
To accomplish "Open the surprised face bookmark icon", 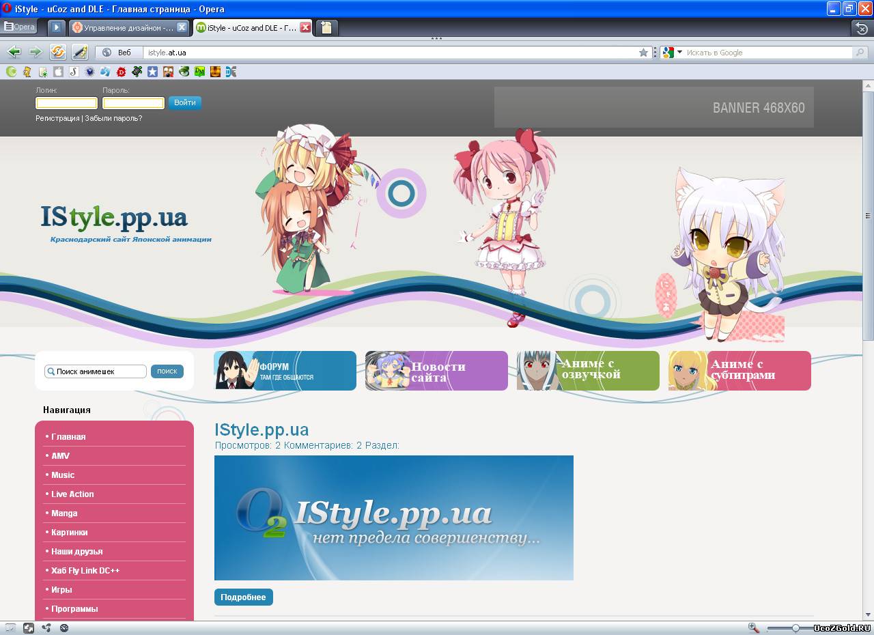I will click(169, 71).
